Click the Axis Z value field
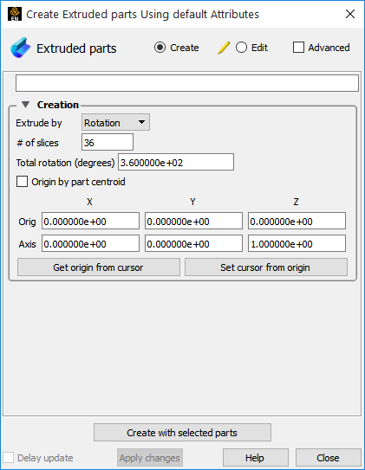365x470 pixels. click(297, 244)
